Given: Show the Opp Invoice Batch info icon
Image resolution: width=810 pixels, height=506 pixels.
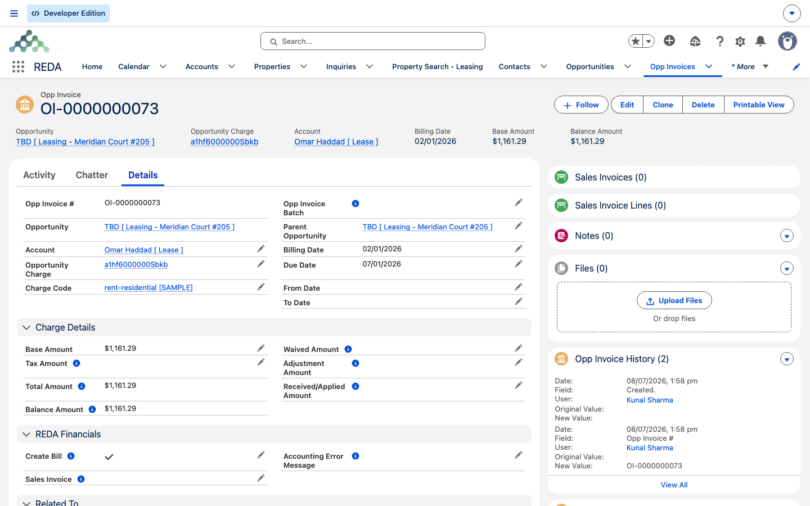Looking at the screenshot, I should [x=355, y=204].
